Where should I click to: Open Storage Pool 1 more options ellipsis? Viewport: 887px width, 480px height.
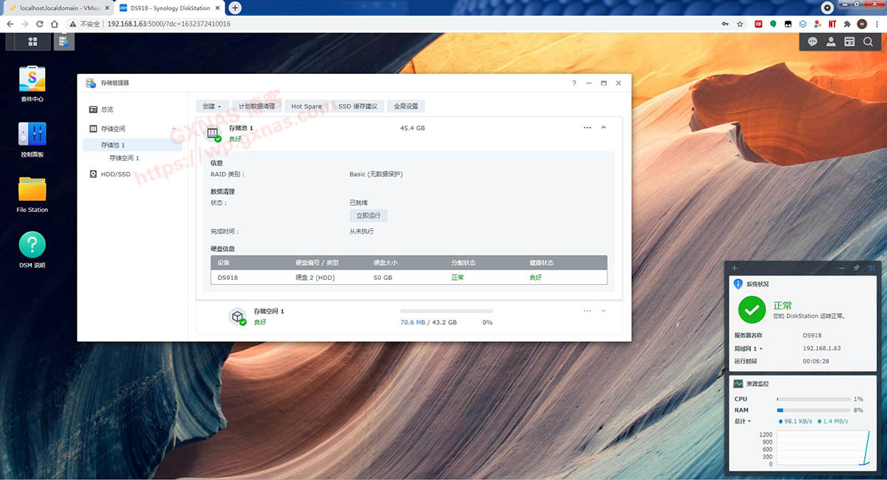(587, 128)
